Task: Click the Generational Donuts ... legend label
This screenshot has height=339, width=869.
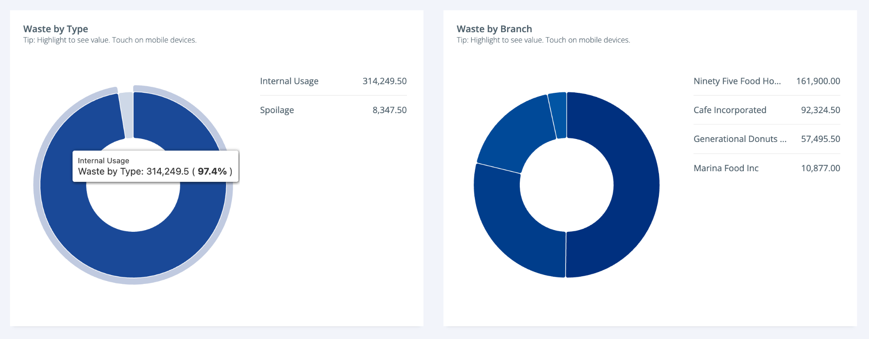Action: coord(740,139)
